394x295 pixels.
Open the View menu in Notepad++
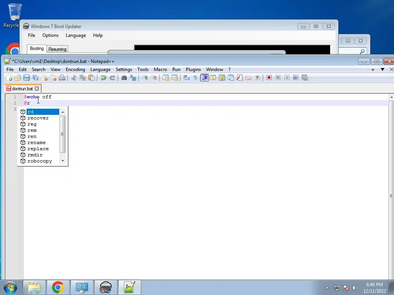[55, 70]
